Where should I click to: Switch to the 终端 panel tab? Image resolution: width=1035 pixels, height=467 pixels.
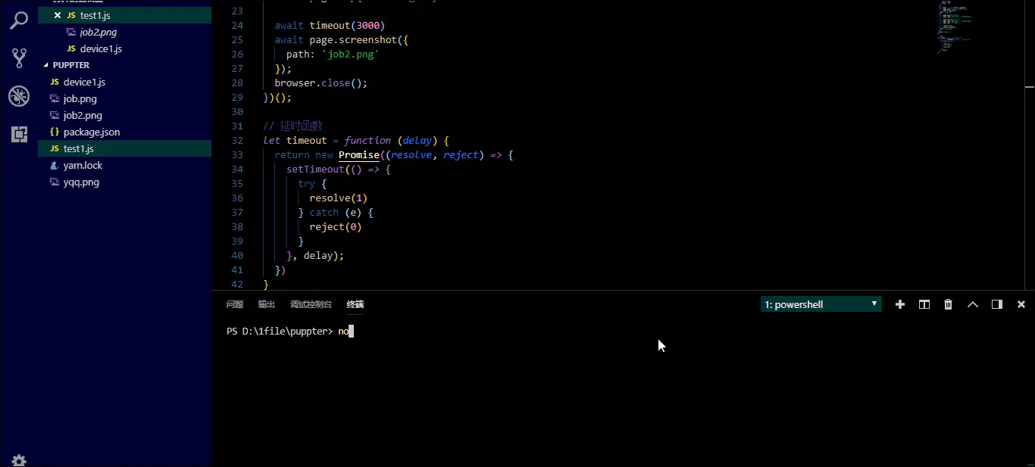(355, 304)
